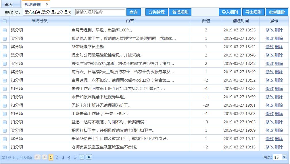Click the 查询 search button

click(133, 12)
